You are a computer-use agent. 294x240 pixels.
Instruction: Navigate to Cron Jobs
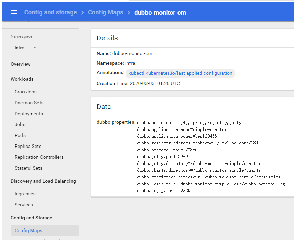click(26, 92)
